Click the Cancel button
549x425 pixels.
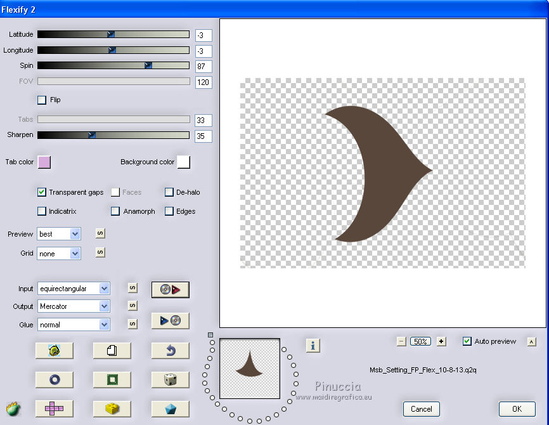[421, 409]
